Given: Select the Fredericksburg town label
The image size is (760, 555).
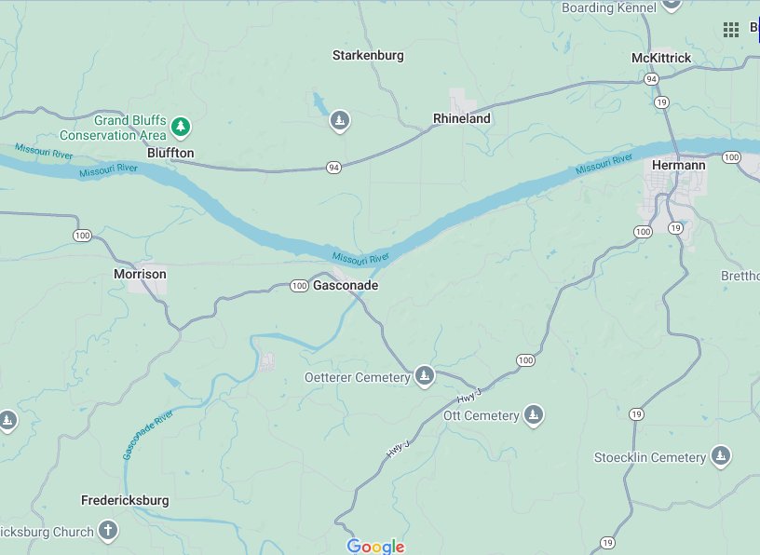Looking at the screenshot, I should pos(125,501).
